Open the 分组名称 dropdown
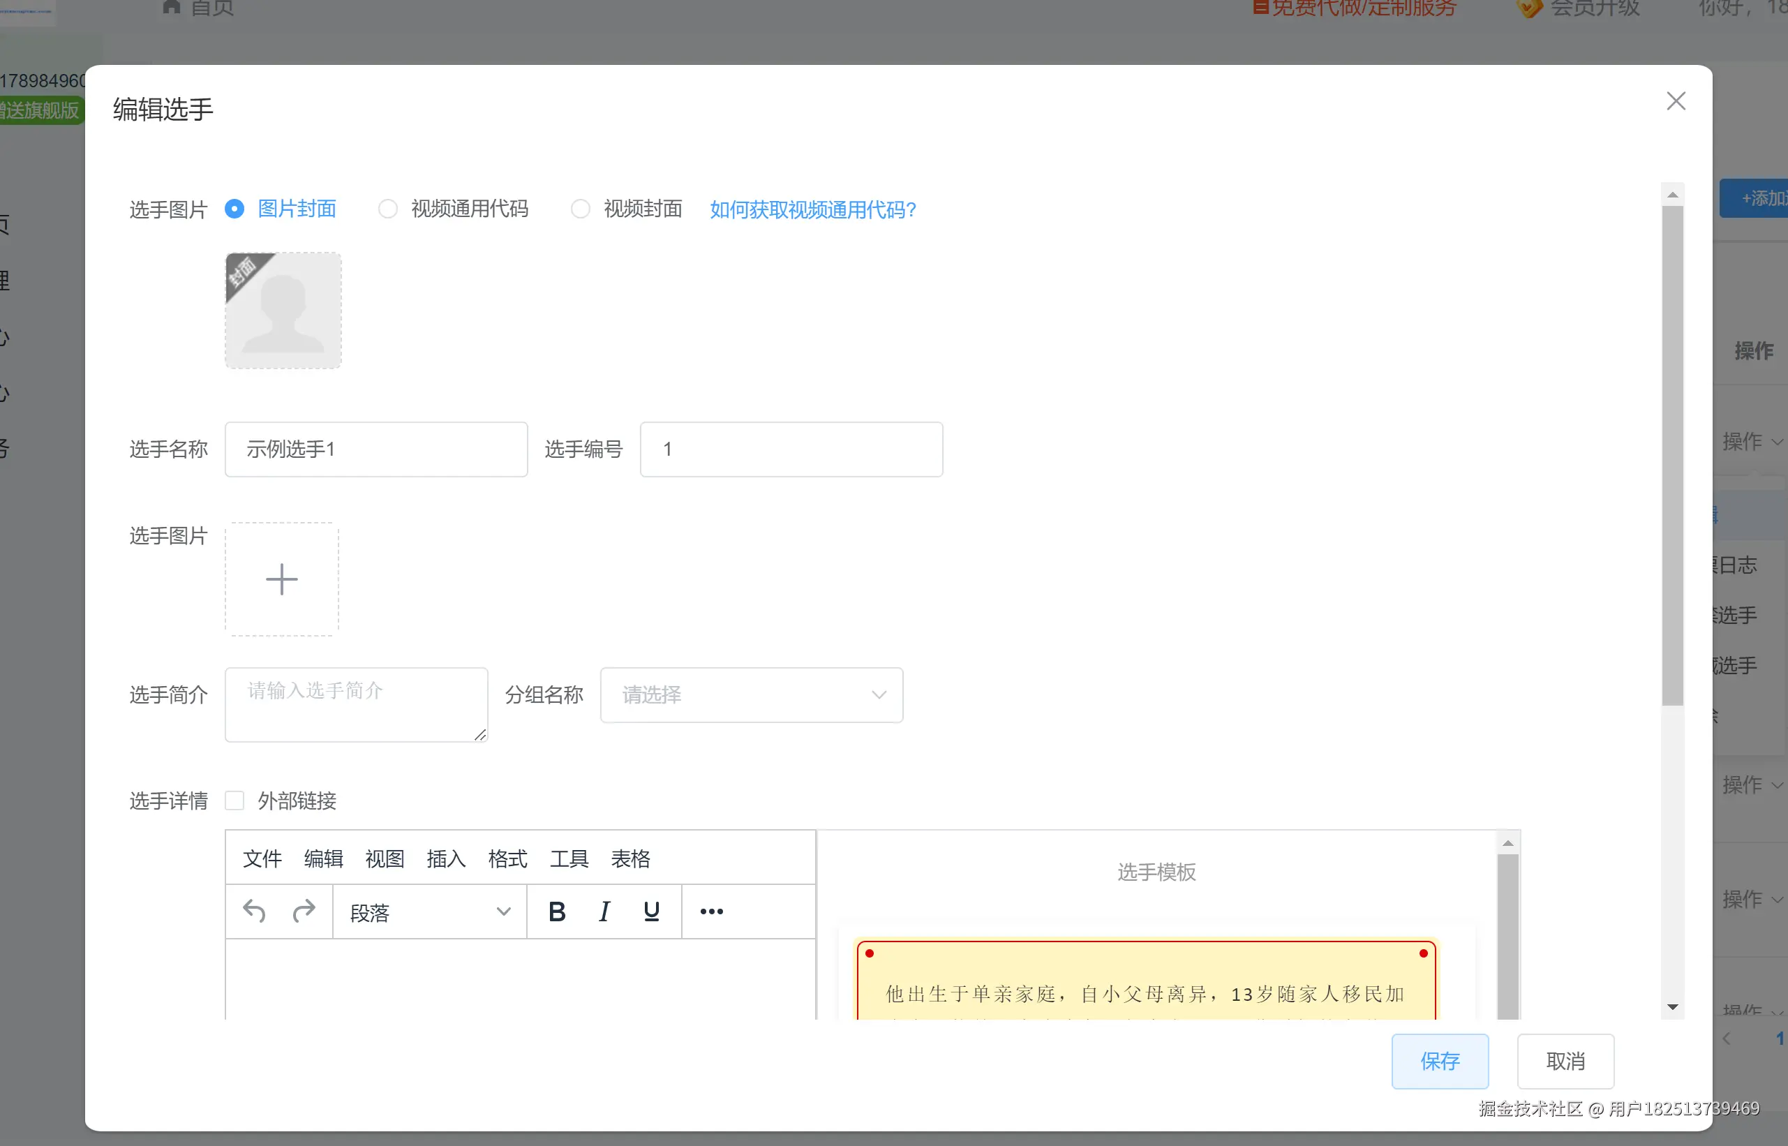The height and width of the screenshot is (1146, 1788). (x=752, y=695)
